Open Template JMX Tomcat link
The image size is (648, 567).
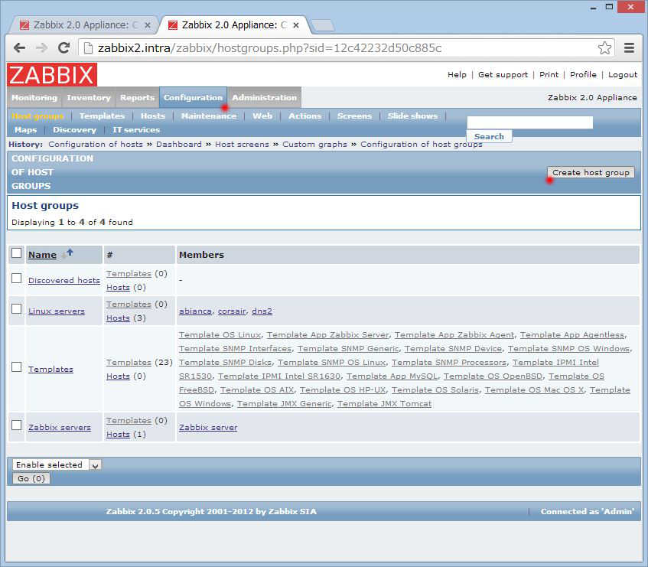click(x=384, y=404)
